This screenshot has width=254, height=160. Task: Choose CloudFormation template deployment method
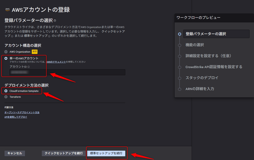pyautogui.click(x=6, y=91)
